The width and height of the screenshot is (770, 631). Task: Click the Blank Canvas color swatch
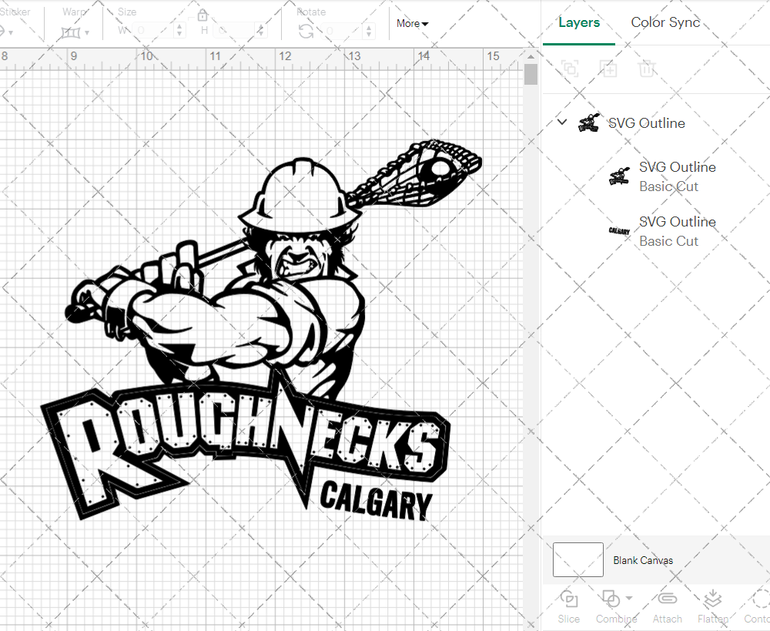point(577,560)
